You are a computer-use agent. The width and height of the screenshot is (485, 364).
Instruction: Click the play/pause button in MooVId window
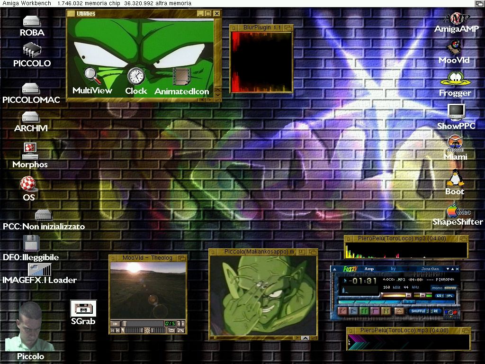pos(116,324)
